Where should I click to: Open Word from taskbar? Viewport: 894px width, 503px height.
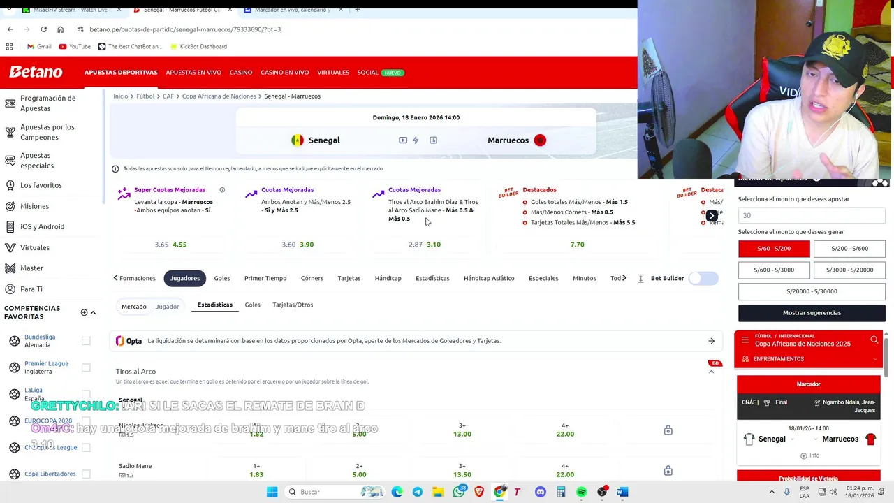pos(622,492)
